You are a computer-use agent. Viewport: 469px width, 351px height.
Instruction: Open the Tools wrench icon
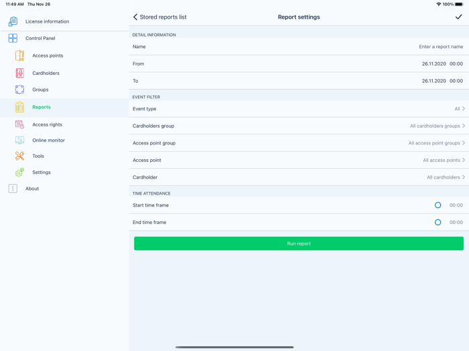(x=19, y=156)
